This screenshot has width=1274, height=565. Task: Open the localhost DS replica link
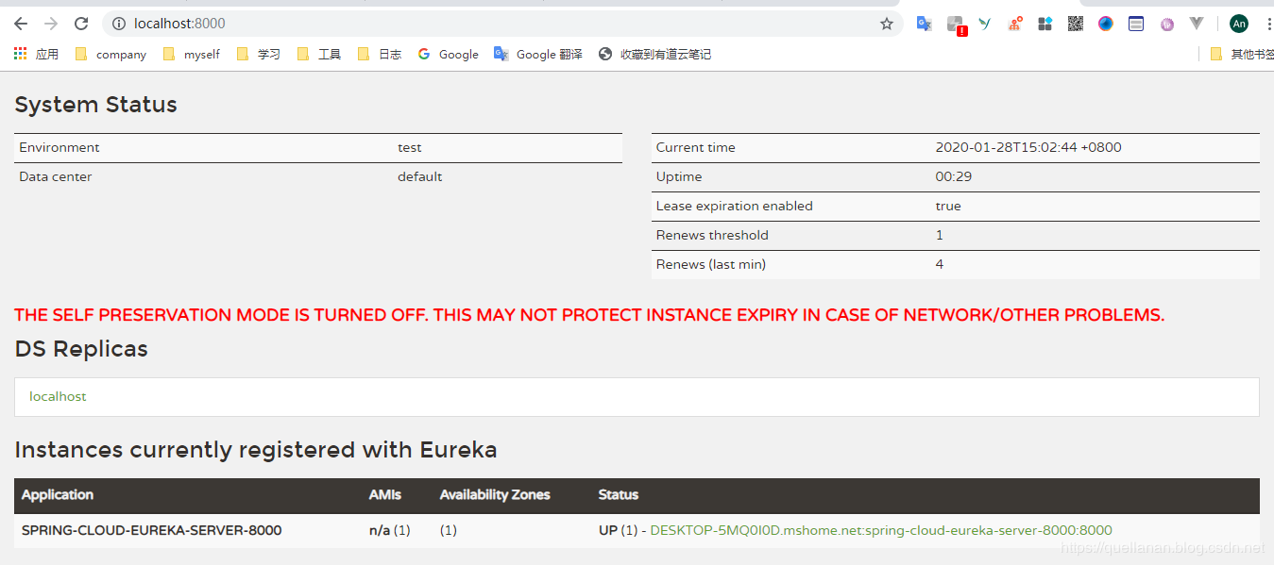[58, 396]
